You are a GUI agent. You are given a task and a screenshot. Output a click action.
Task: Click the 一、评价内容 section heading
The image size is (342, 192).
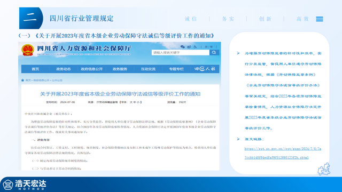tap(41, 140)
